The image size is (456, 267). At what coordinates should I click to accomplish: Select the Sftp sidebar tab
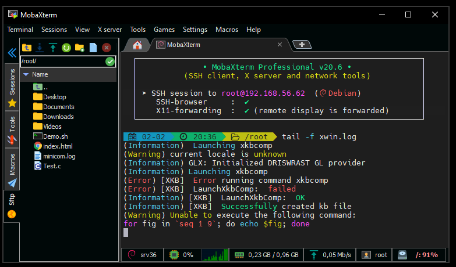tap(12, 206)
